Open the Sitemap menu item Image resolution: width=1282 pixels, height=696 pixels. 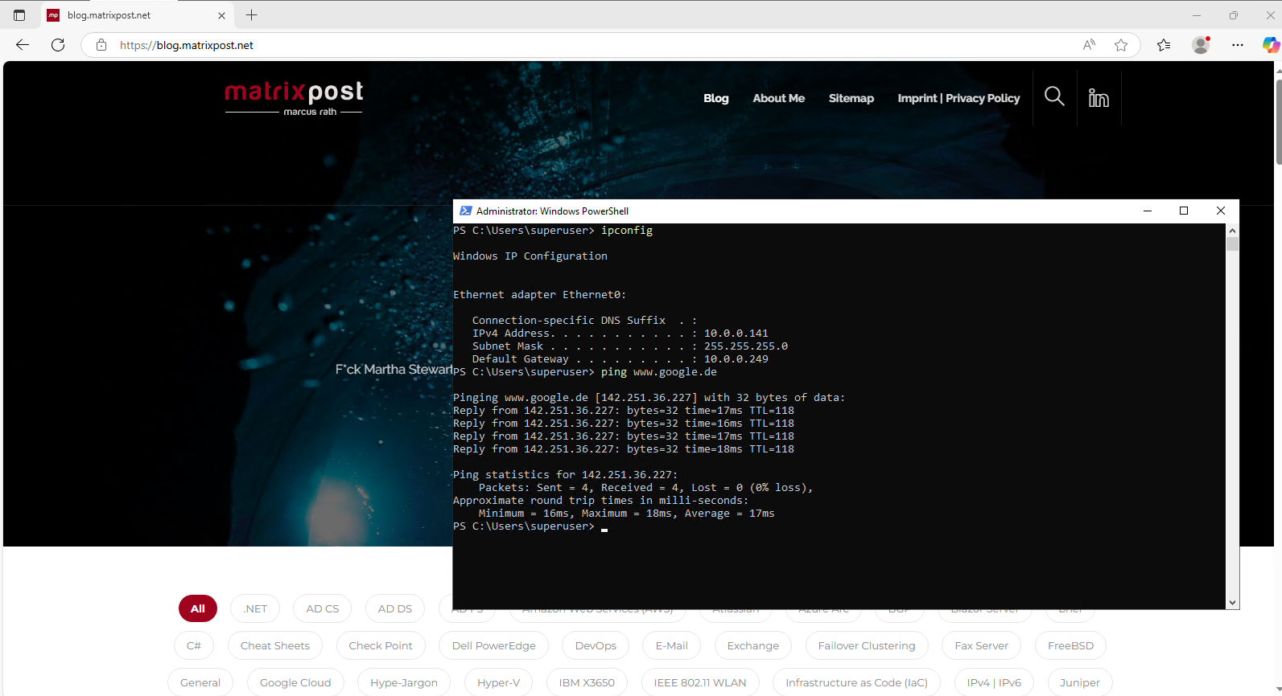pos(851,98)
